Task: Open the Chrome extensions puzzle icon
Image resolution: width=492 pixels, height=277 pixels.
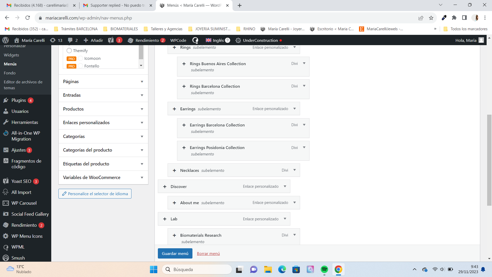Action: pyautogui.click(x=454, y=18)
